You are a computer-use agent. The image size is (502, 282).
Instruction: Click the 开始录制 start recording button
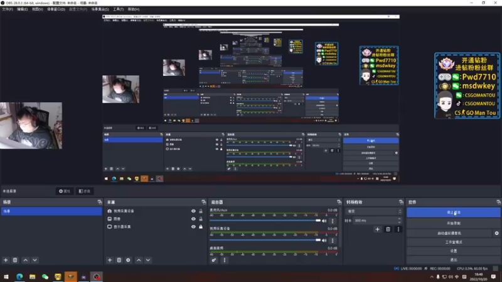[x=453, y=223]
